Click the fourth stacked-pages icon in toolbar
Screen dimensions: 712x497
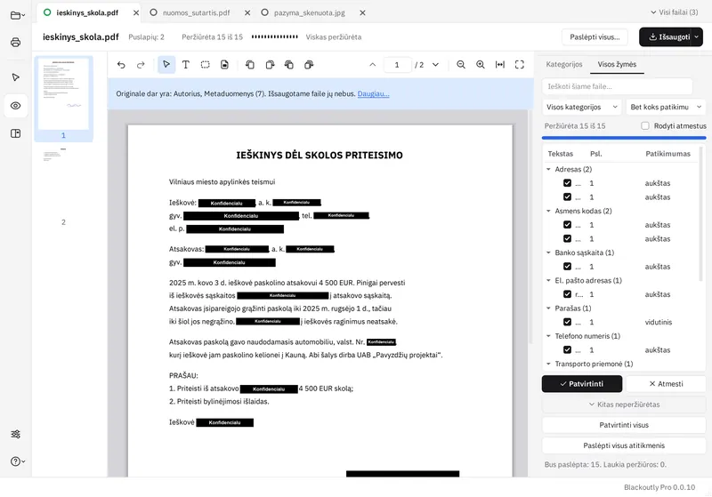tap(309, 65)
